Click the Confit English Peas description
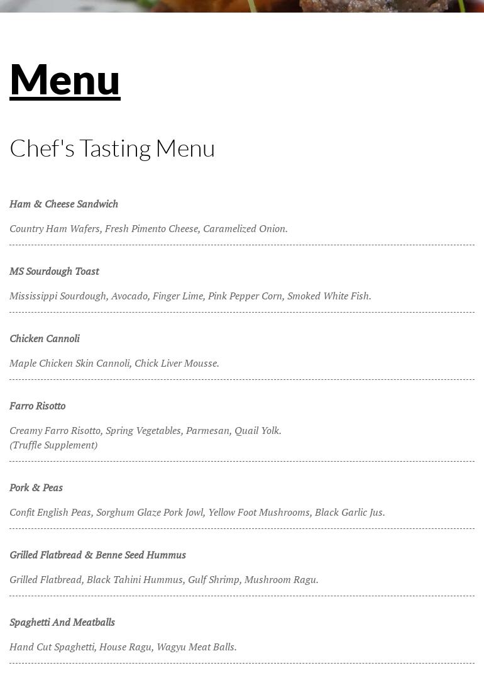Viewport: 484px width, 673px height. click(x=197, y=512)
